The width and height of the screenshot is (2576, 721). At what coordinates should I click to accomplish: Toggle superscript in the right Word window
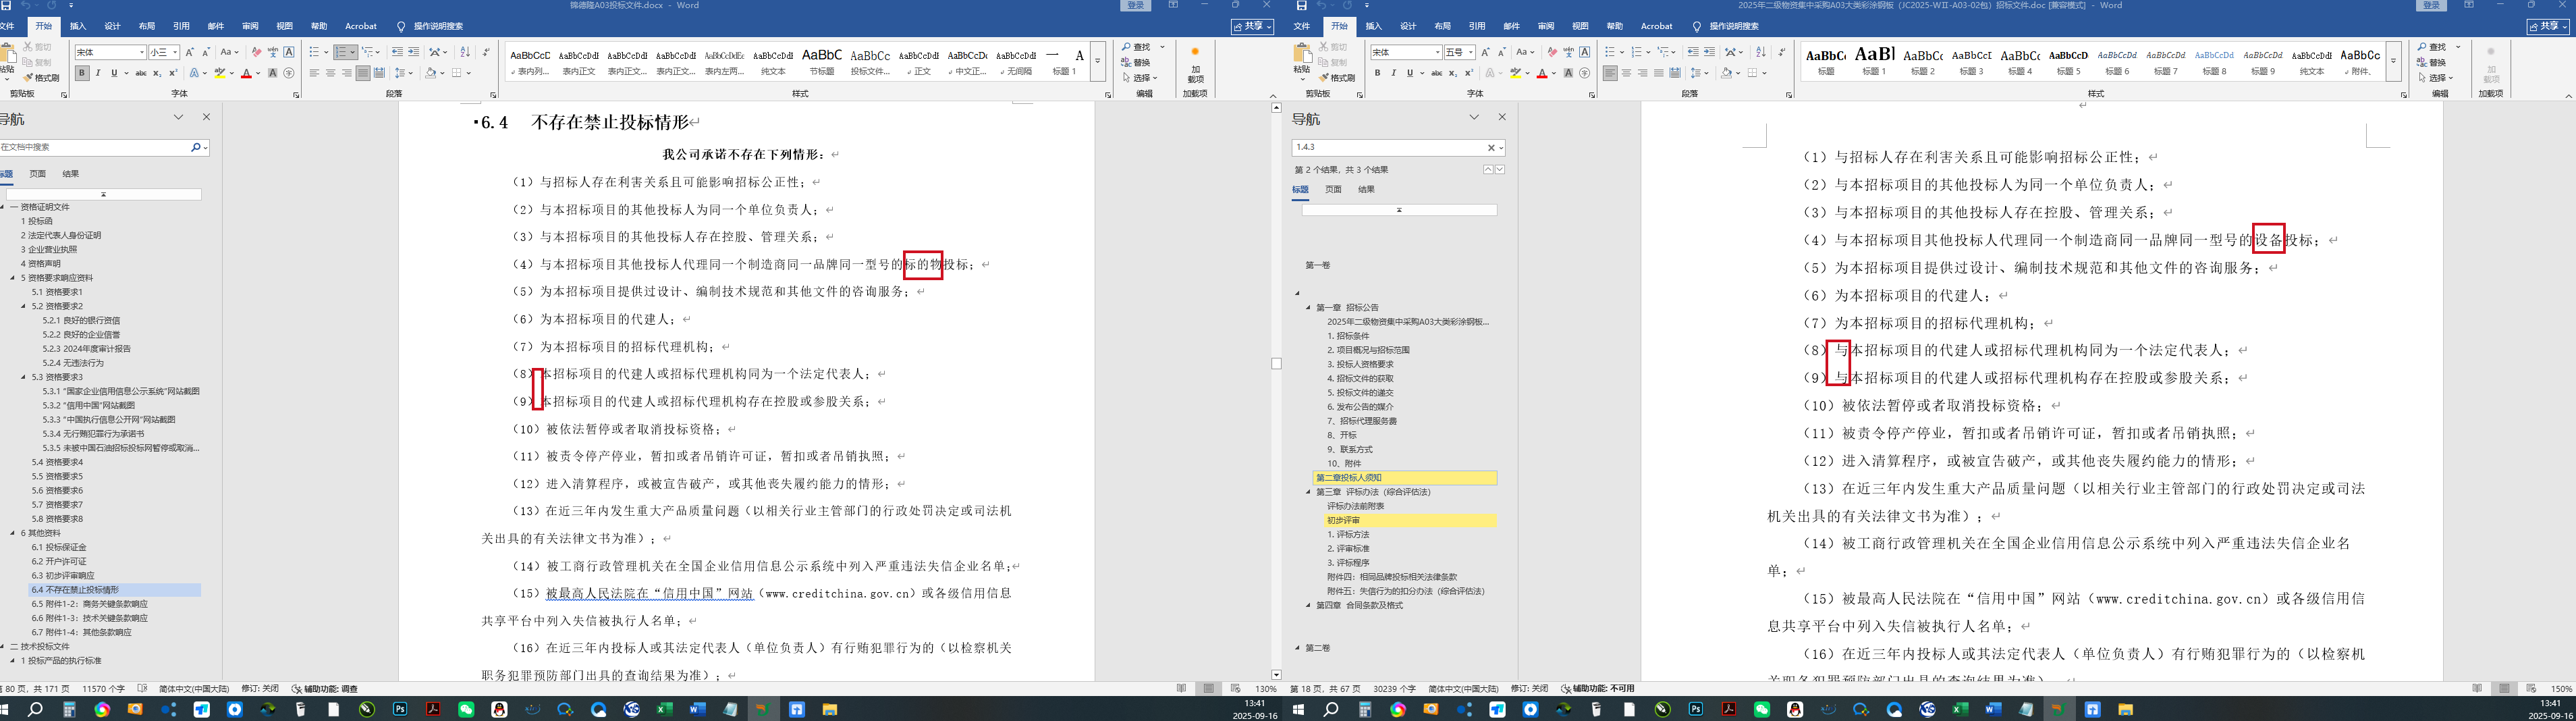pyautogui.click(x=1469, y=73)
